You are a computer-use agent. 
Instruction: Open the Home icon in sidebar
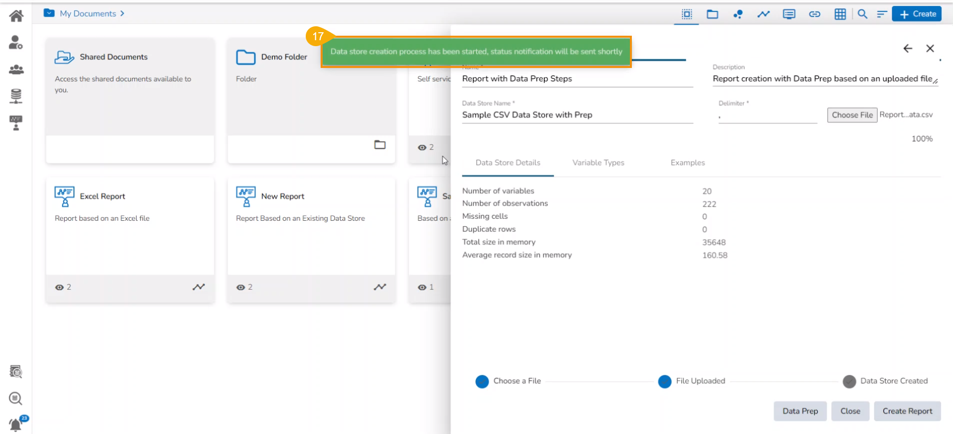(x=16, y=16)
